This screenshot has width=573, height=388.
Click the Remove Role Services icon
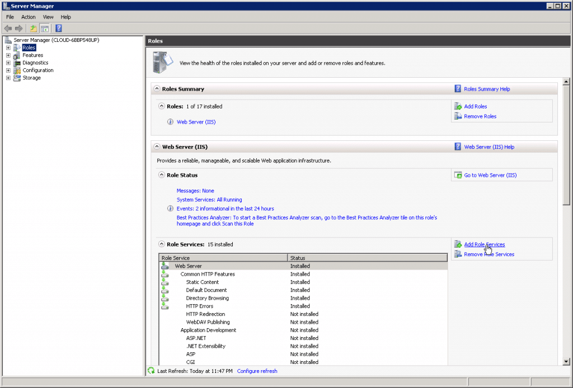click(x=458, y=254)
